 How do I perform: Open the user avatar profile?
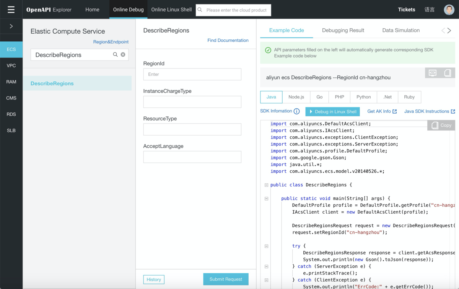coord(449,10)
